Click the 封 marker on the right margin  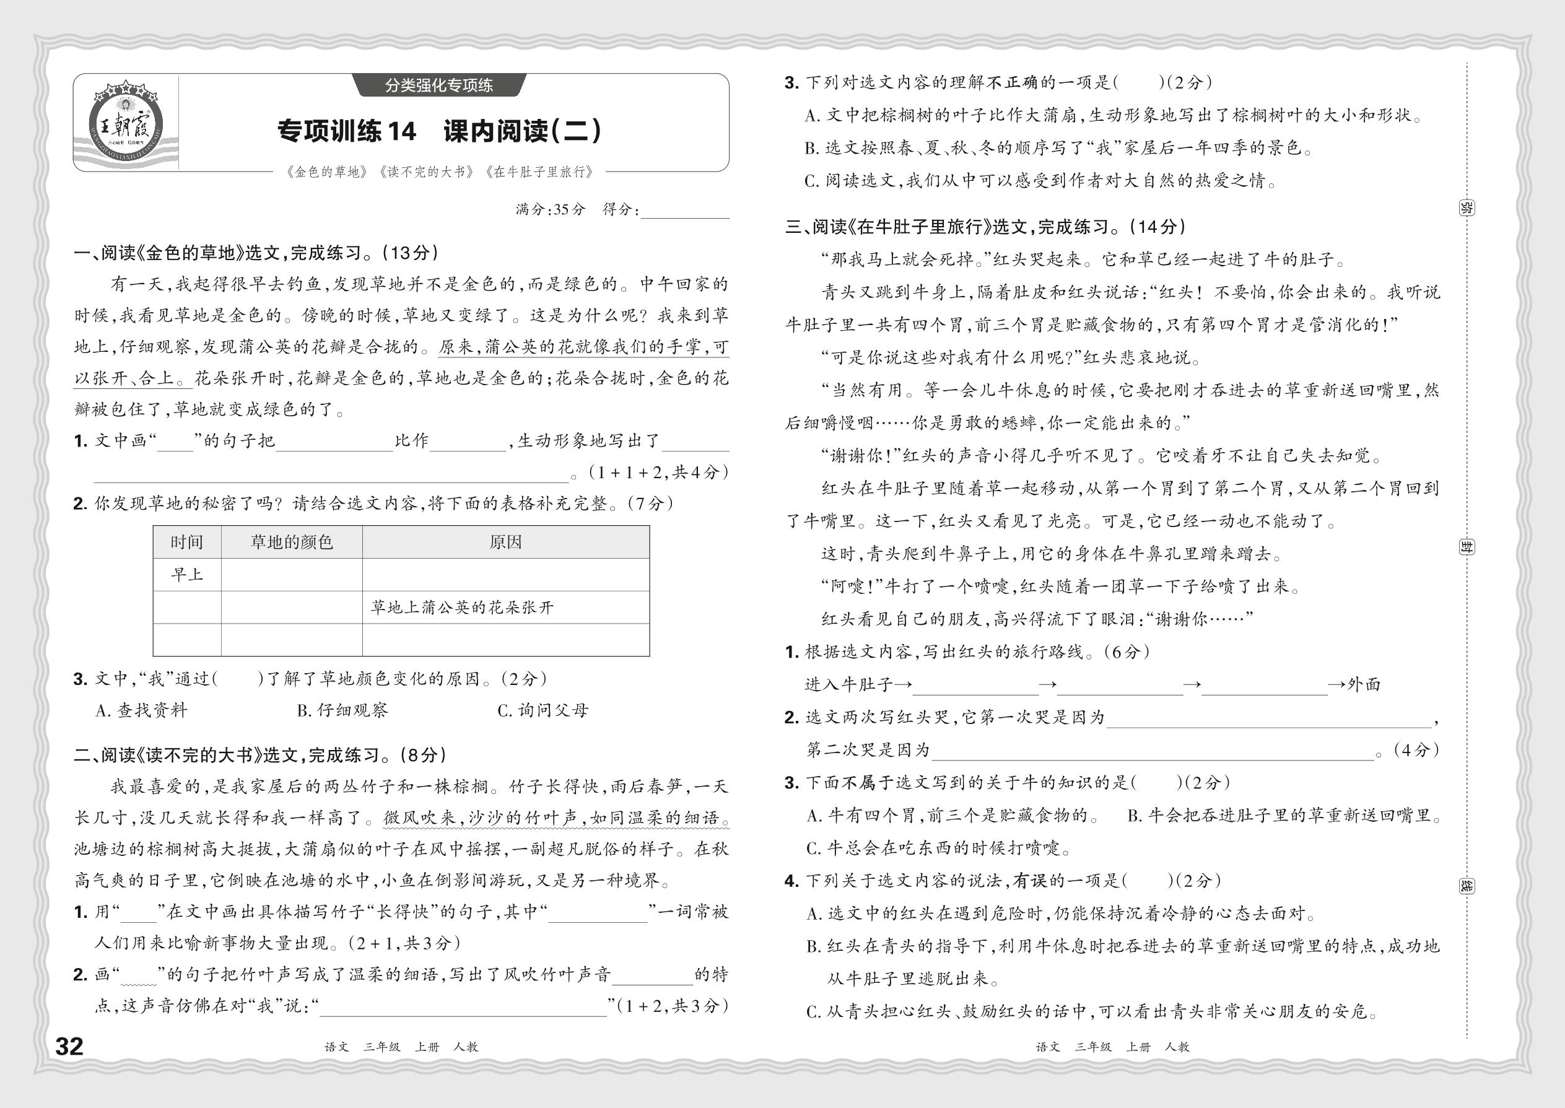pos(1466,546)
